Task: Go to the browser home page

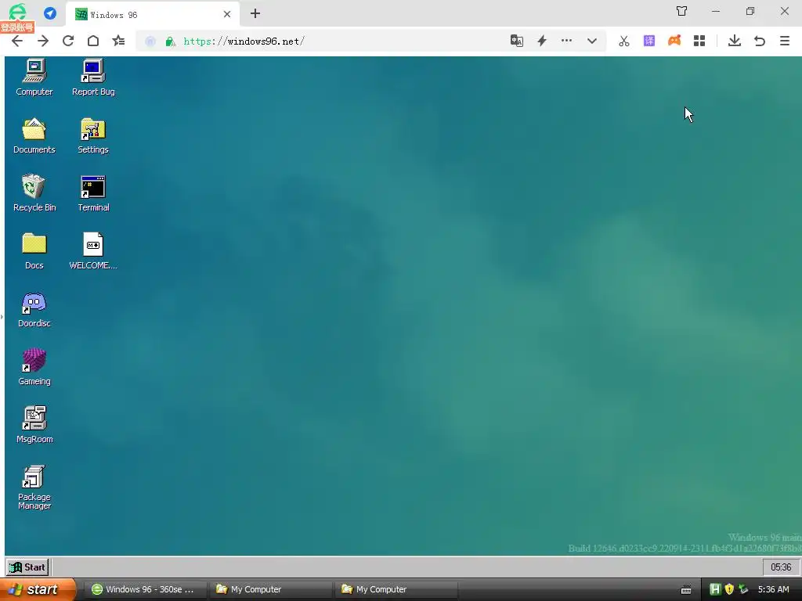Action: tap(93, 41)
